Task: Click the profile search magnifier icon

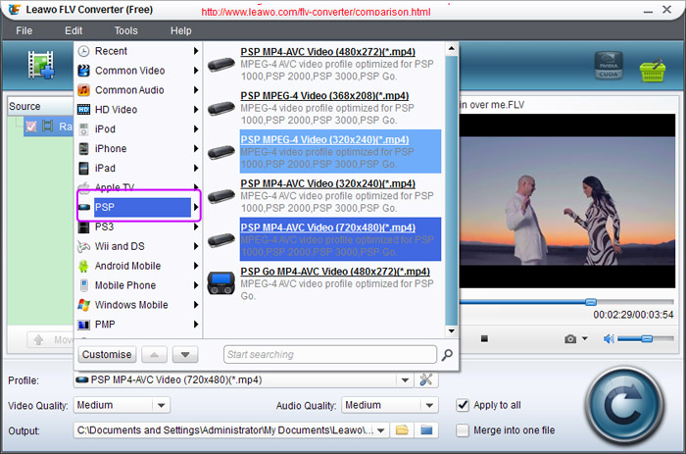Action: coord(447,355)
